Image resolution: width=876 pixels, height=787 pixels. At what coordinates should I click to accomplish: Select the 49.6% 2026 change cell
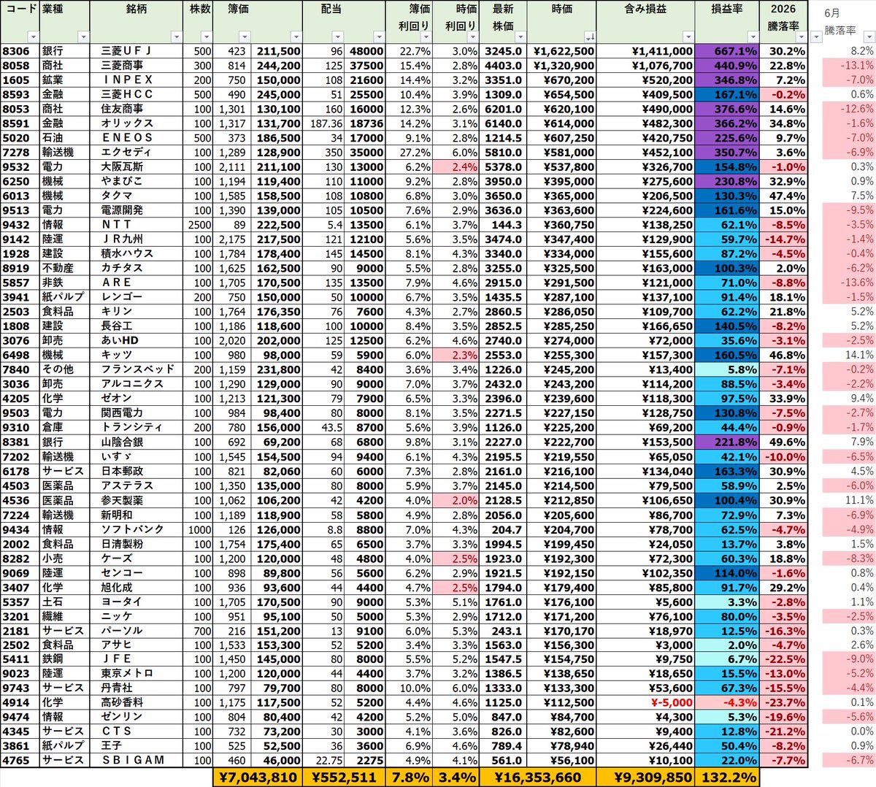[784, 442]
